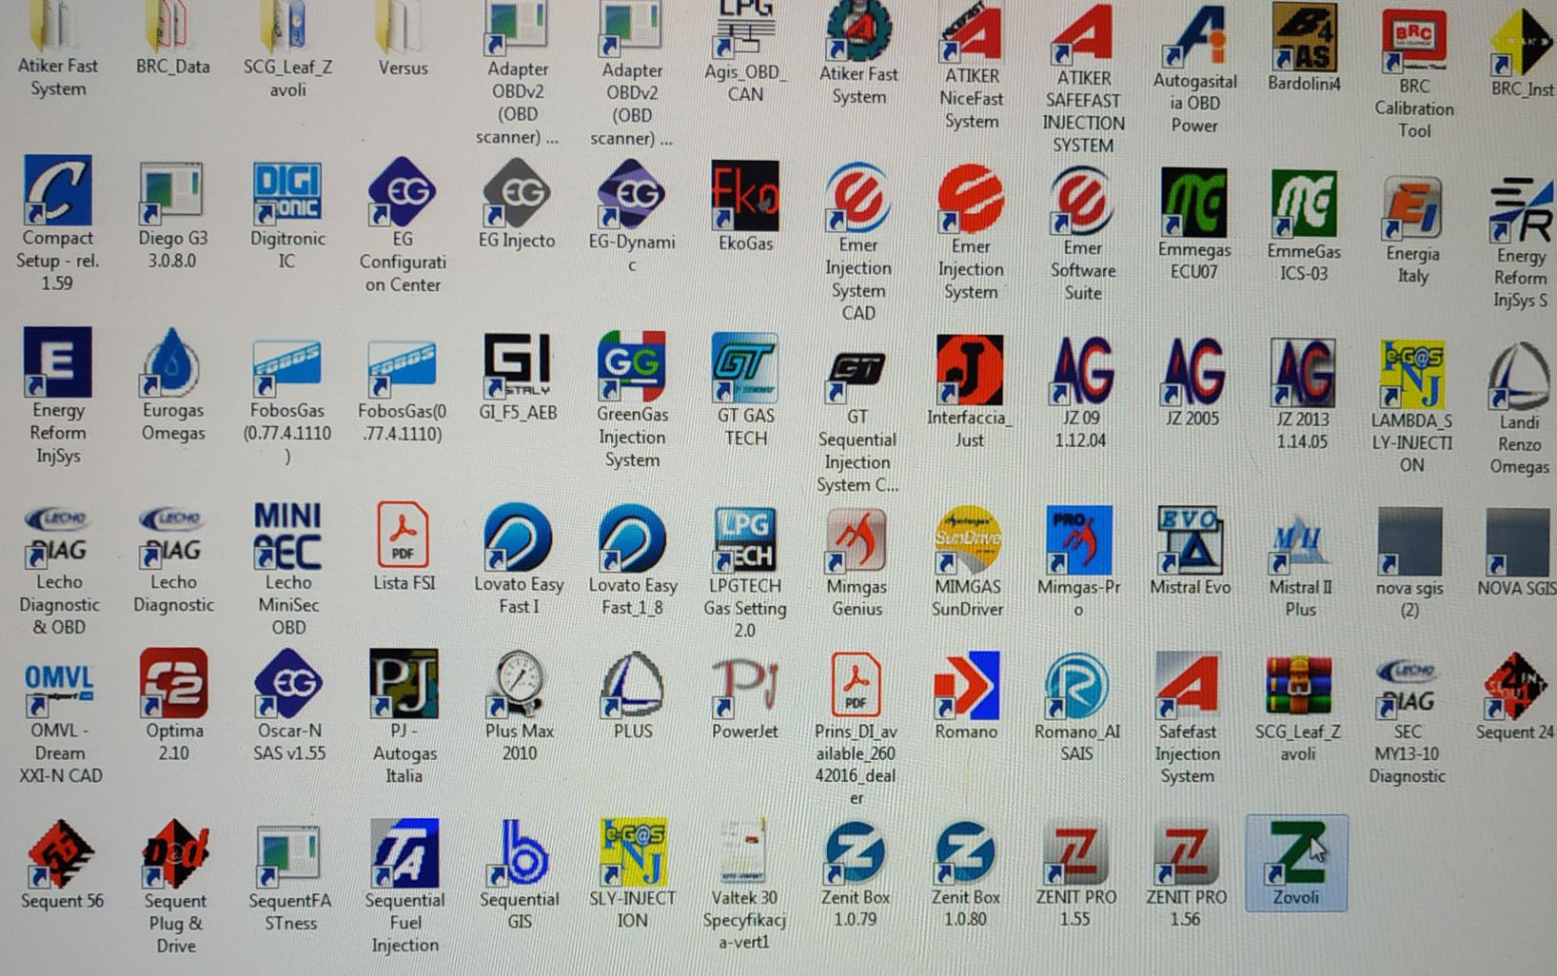Viewport: 1557px width, 976px height.
Task: Launch LAMBDA_SLY-INJECTION shortcut
Action: click(1411, 407)
